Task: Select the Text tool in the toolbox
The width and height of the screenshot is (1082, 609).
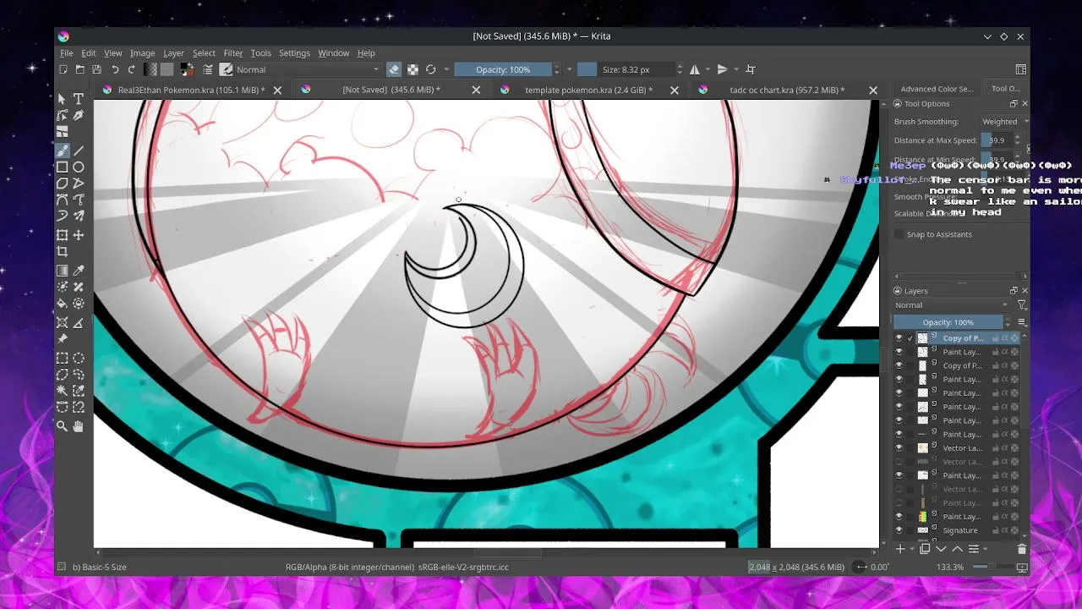Action: [79, 99]
